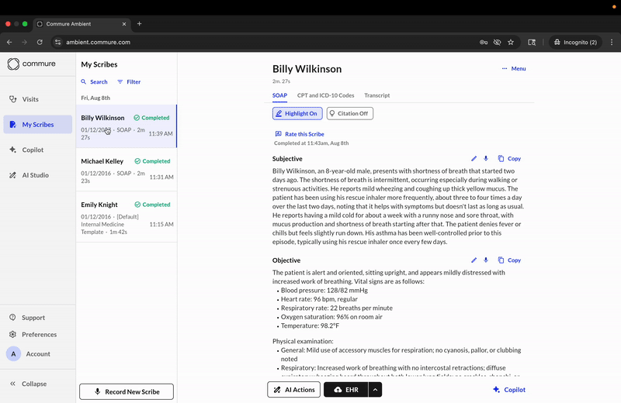Switch to the Transcript tab

point(377,95)
